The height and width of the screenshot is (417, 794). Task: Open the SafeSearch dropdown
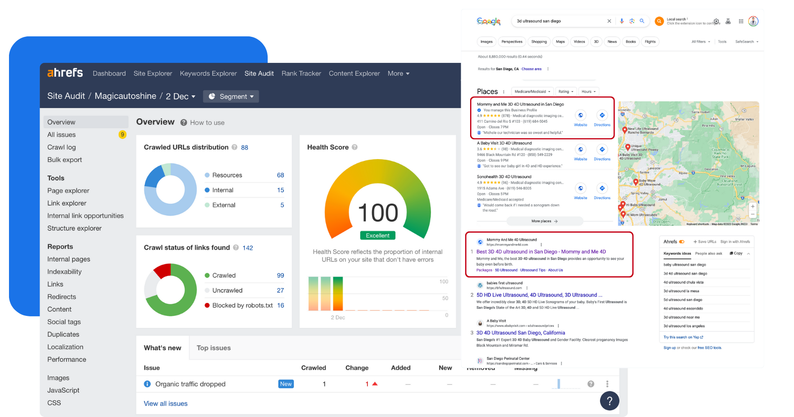747,42
